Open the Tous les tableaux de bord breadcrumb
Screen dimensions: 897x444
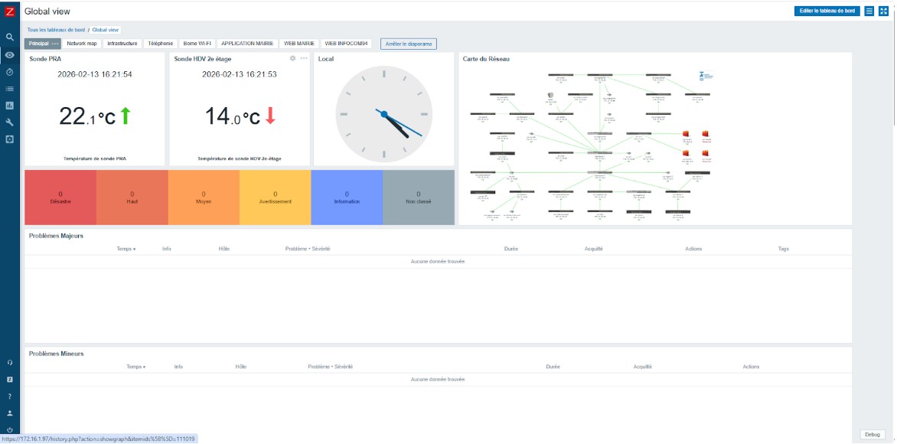click(56, 30)
